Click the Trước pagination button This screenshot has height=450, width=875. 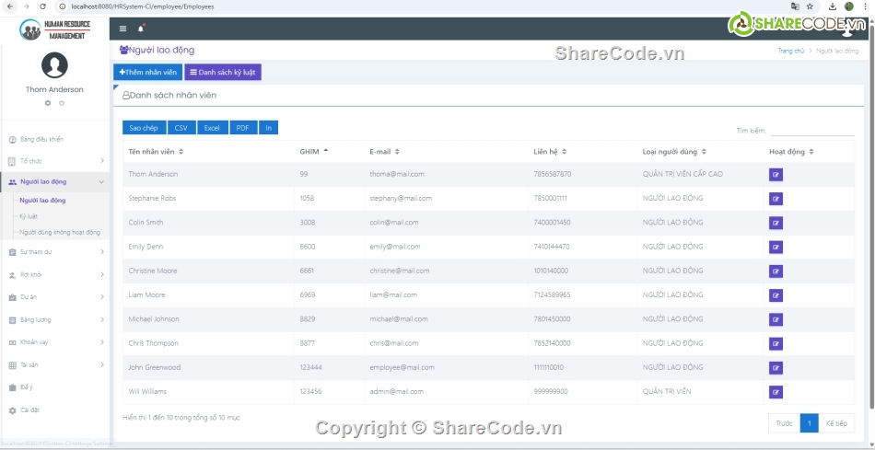coord(784,423)
